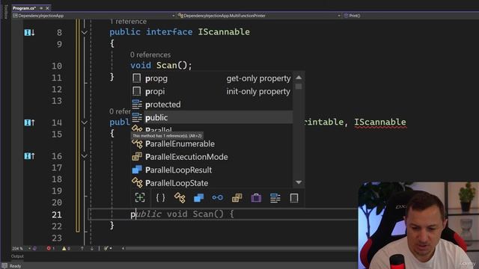Filter IntelliSense list by delegates briefcase icon
This screenshot has width=479, height=269.
tap(256, 197)
